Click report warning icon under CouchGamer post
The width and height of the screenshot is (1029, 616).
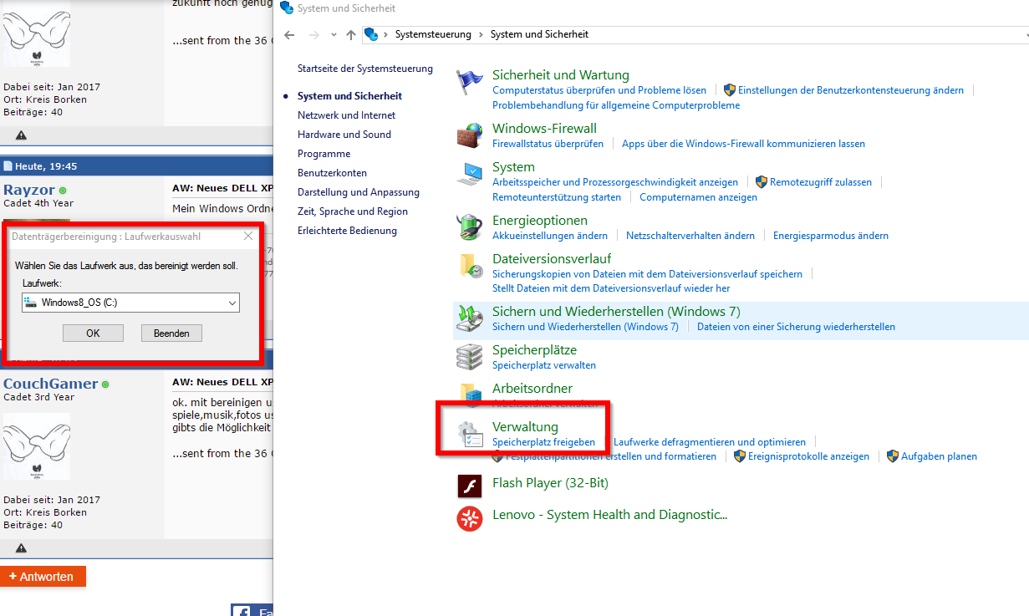click(x=21, y=548)
